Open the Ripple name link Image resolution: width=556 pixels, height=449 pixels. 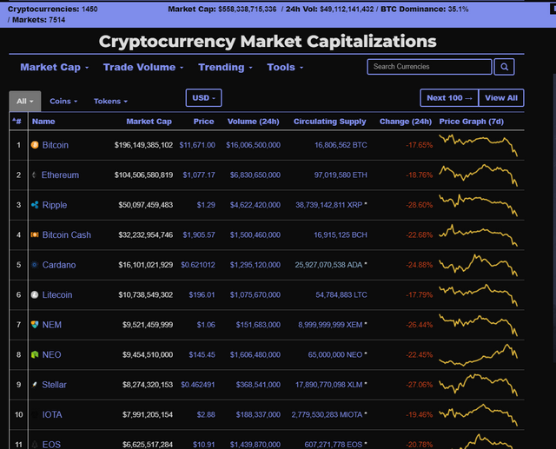pos(55,205)
